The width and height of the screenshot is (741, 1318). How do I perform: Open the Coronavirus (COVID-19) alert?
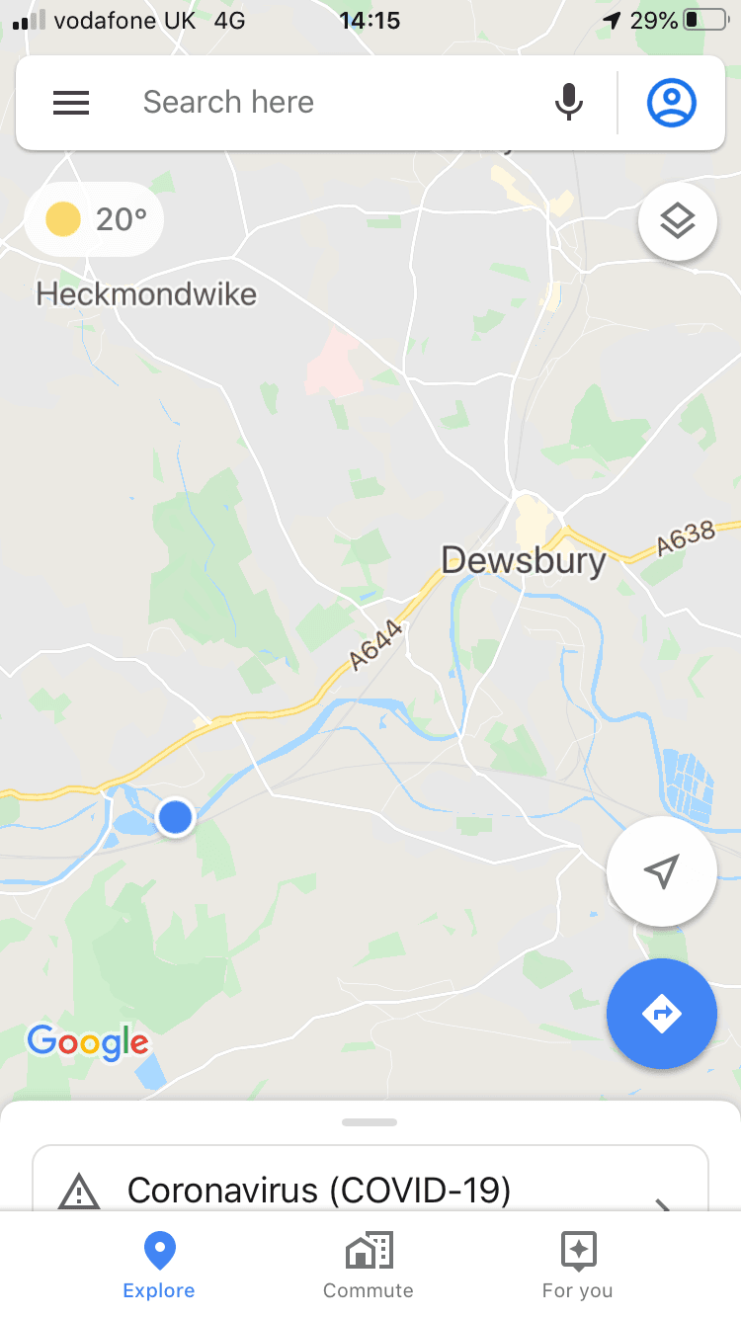(370, 1180)
